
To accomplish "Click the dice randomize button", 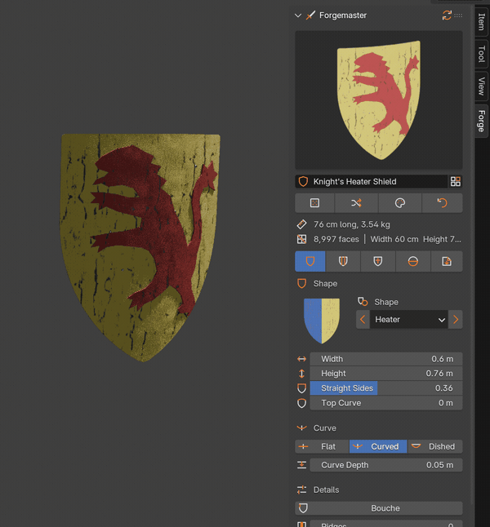I will coord(314,203).
